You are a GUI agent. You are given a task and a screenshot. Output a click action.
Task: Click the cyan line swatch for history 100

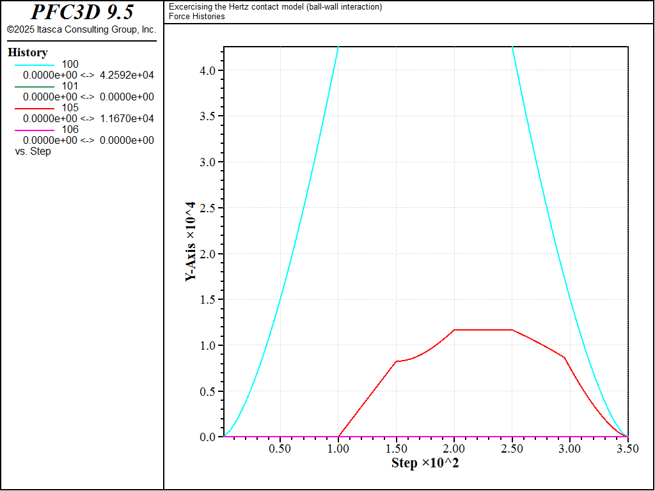35,65
